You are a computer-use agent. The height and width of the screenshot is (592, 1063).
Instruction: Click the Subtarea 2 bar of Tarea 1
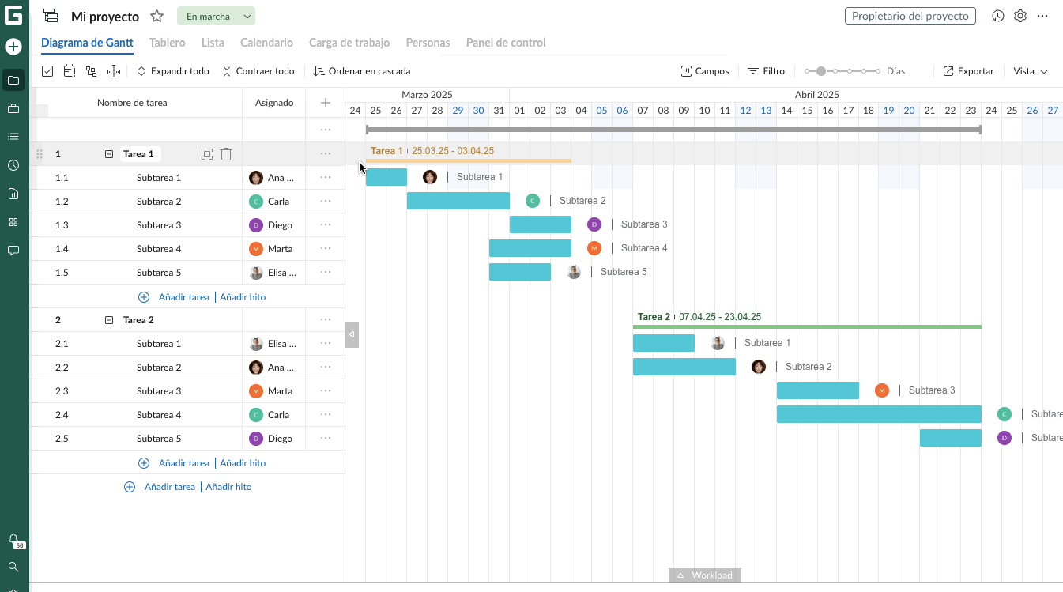(458, 201)
